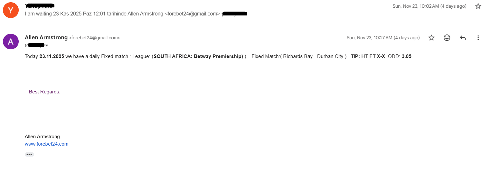Click the 10:27 AM message timestamp

[383, 38]
